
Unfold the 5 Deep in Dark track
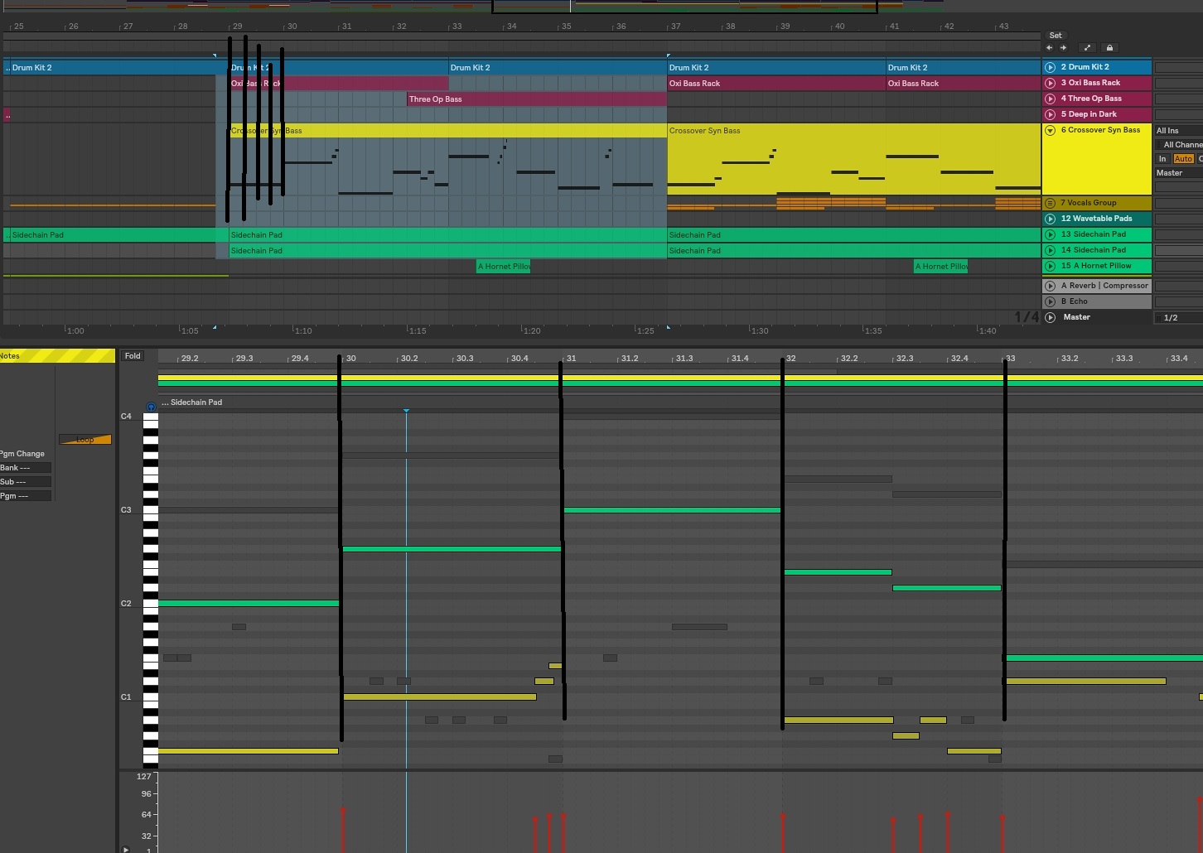point(1051,114)
